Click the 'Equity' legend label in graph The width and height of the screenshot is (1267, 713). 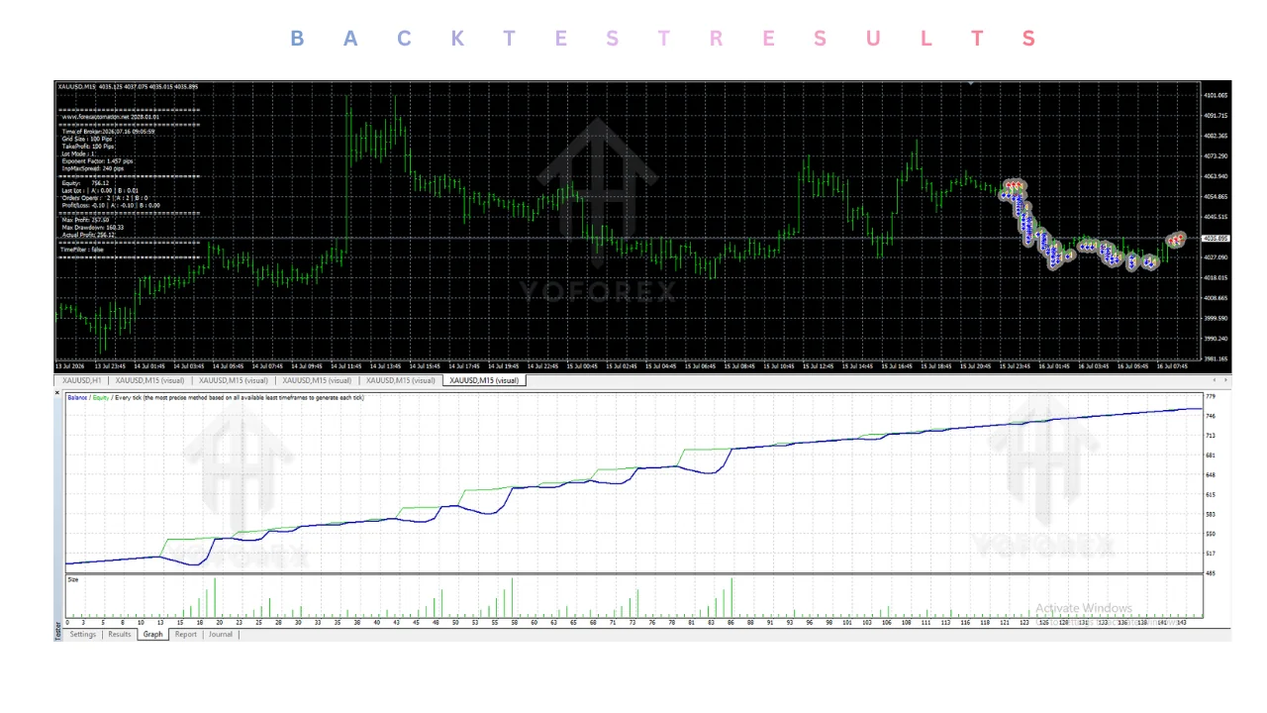(101, 398)
